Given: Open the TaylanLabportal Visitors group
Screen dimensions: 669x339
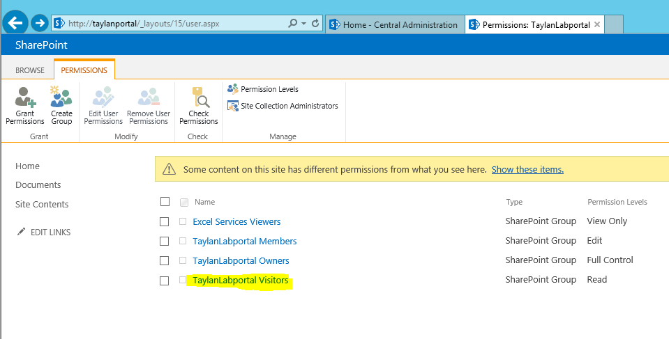Looking at the screenshot, I should pos(241,281).
